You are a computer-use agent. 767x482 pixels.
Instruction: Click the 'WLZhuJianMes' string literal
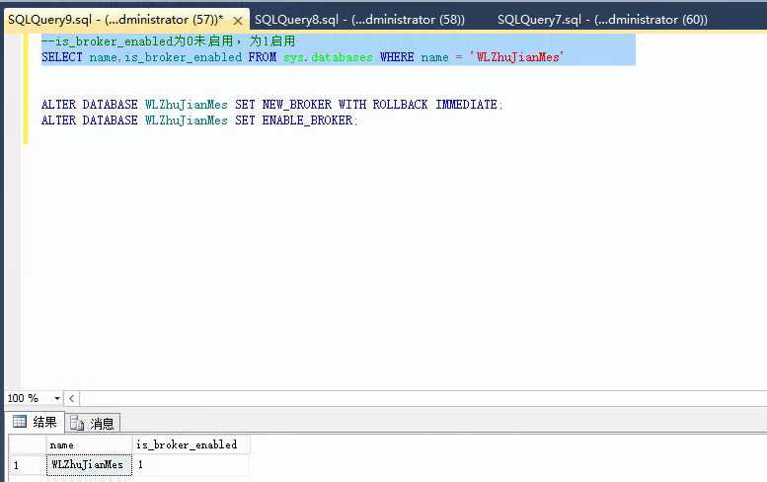(516, 57)
